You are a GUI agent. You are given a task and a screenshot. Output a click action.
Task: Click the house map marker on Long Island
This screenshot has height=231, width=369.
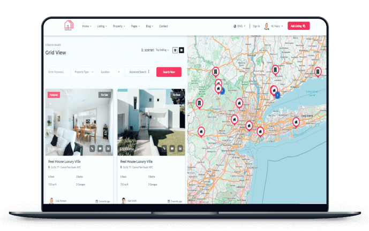tap(296, 122)
